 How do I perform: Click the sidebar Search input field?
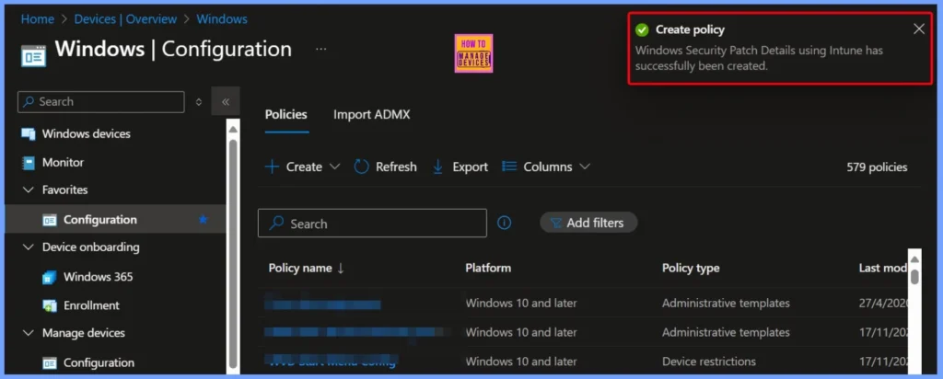tap(101, 102)
